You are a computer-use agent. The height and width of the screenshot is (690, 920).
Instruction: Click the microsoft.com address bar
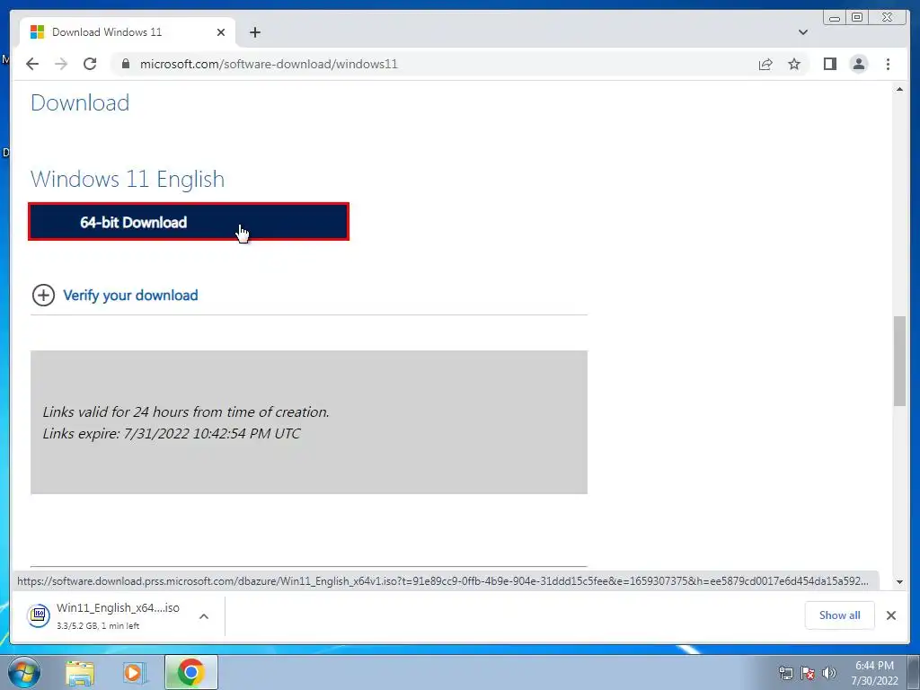(434, 64)
